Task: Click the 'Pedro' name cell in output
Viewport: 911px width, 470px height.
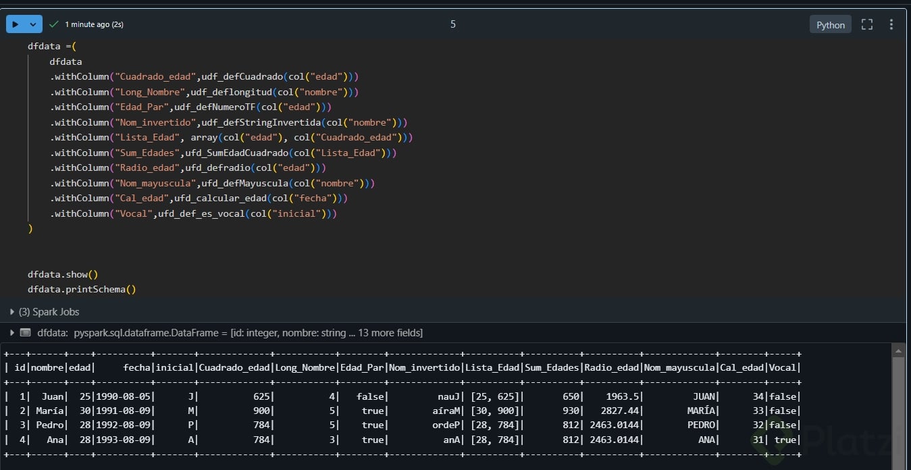Action: point(49,425)
